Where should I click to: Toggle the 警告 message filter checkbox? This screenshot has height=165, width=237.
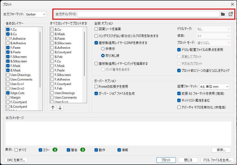pyautogui.click(x=69, y=150)
